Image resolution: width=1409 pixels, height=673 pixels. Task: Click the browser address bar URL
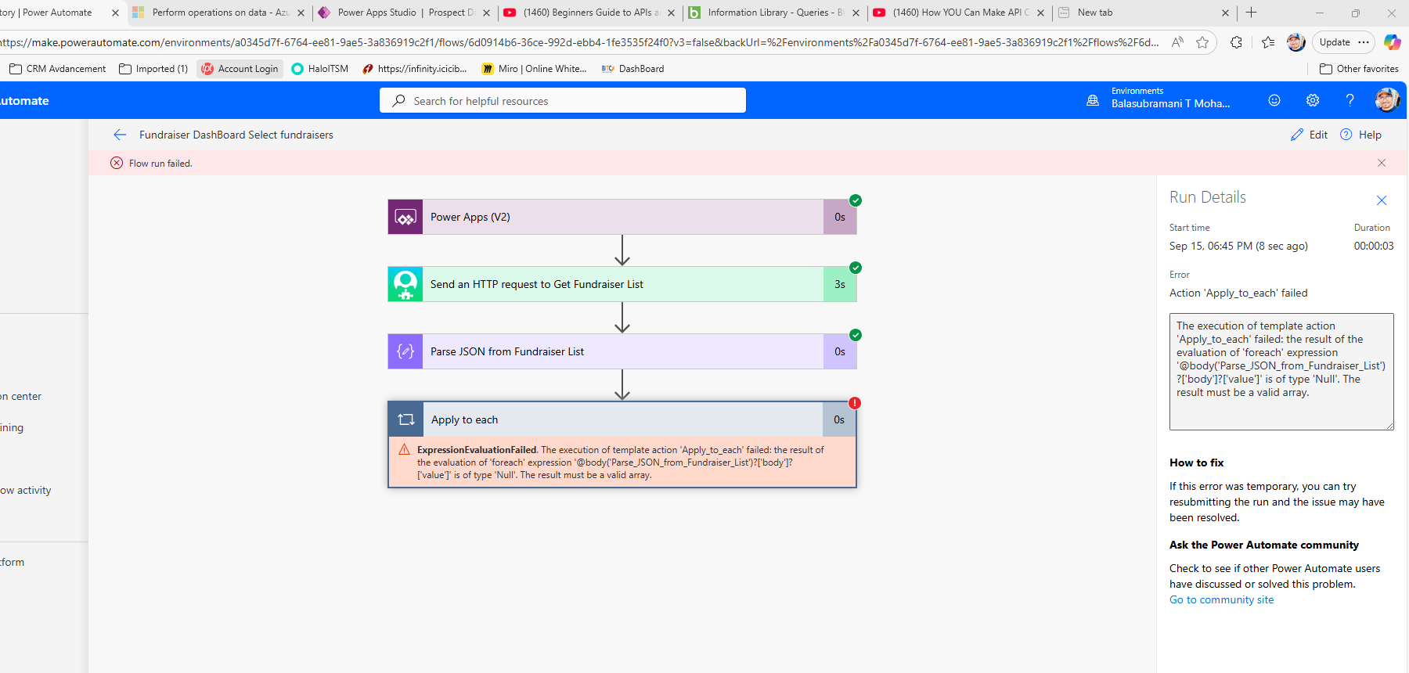pos(579,42)
